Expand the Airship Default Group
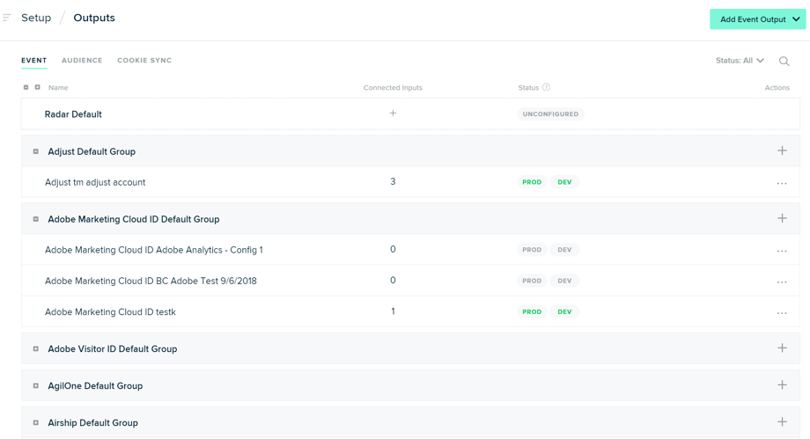This screenshot has width=810, height=439. coord(35,422)
